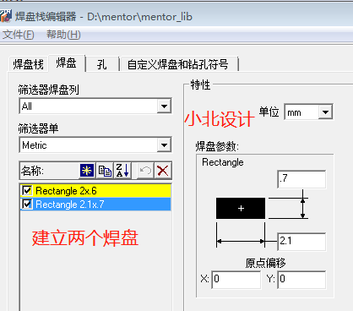Open the Metric units filter dropdown
The height and width of the screenshot is (311, 353).
click(x=95, y=145)
